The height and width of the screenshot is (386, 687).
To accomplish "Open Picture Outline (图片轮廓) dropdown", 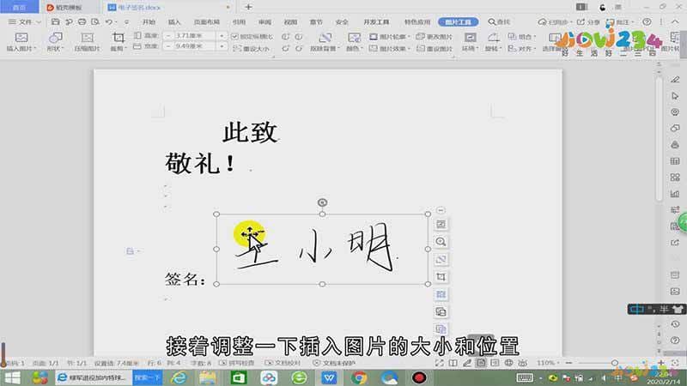I will (389, 36).
